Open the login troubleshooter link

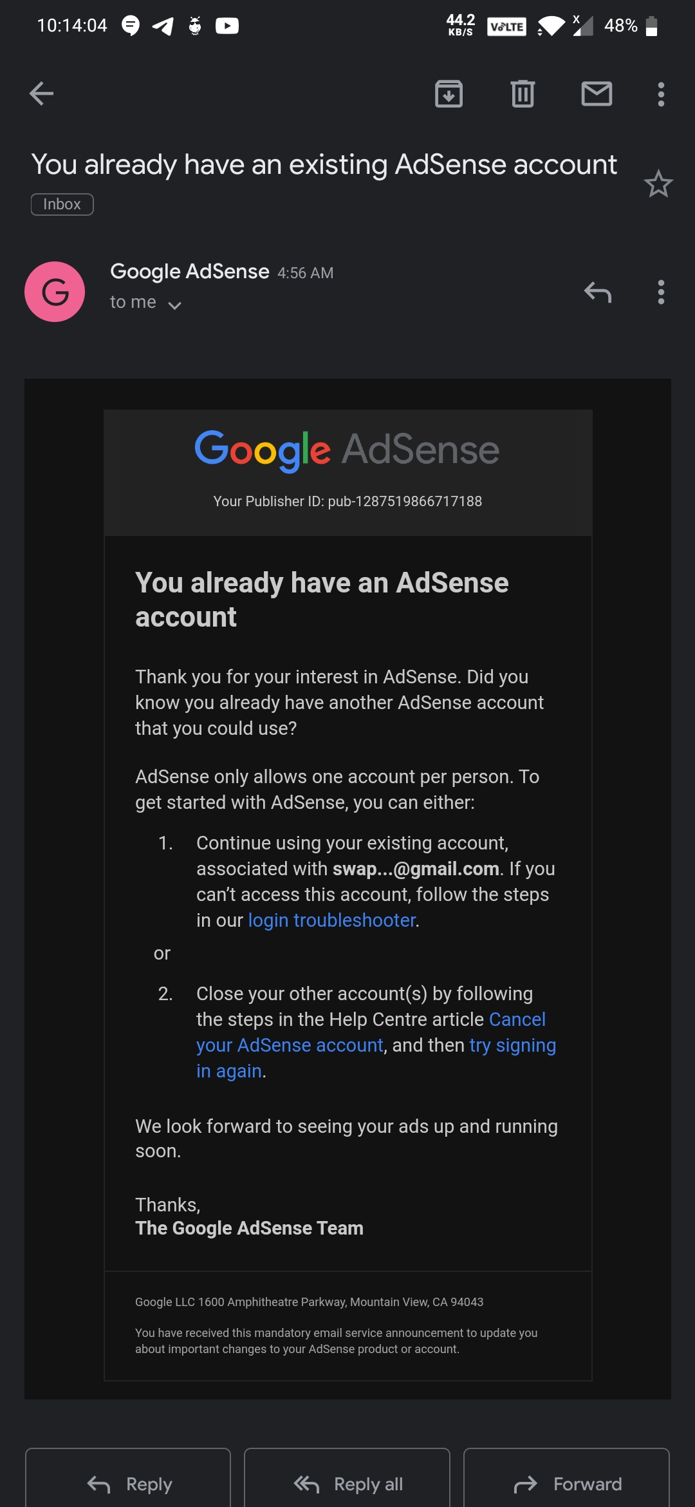[332, 920]
